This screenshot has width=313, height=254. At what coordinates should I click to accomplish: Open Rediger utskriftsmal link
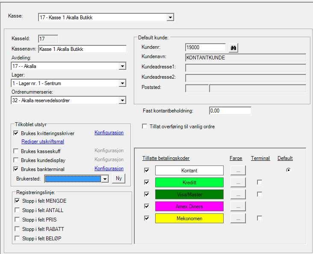point(43,142)
